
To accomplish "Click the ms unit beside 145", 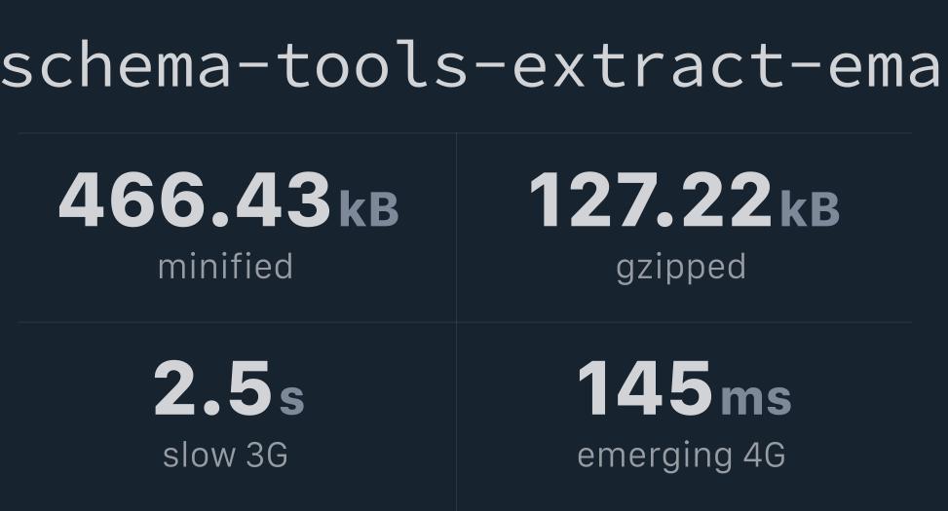I will [756, 399].
